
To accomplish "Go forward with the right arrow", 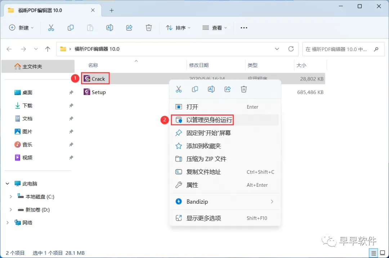I will click(x=23, y=49).
